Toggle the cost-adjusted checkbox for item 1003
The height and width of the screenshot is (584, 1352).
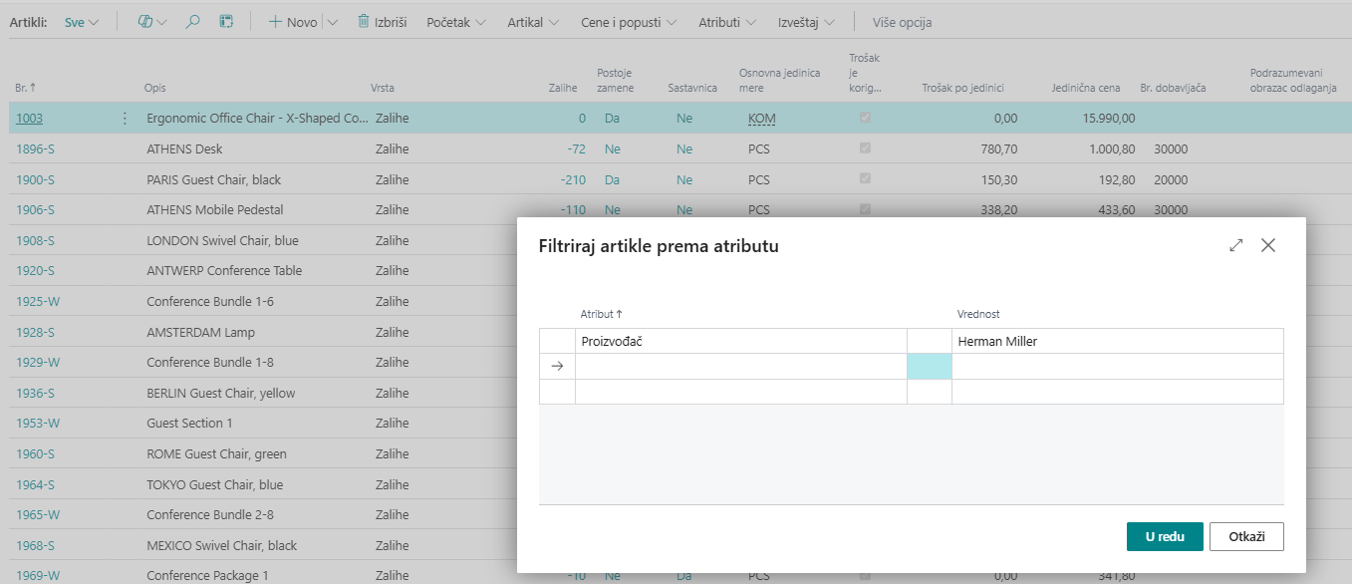point(865,119)
